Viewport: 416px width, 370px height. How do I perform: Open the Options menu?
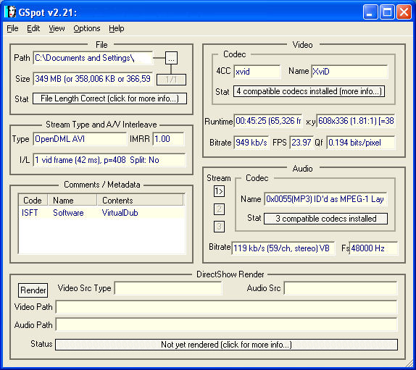click(x=87, y=28)
